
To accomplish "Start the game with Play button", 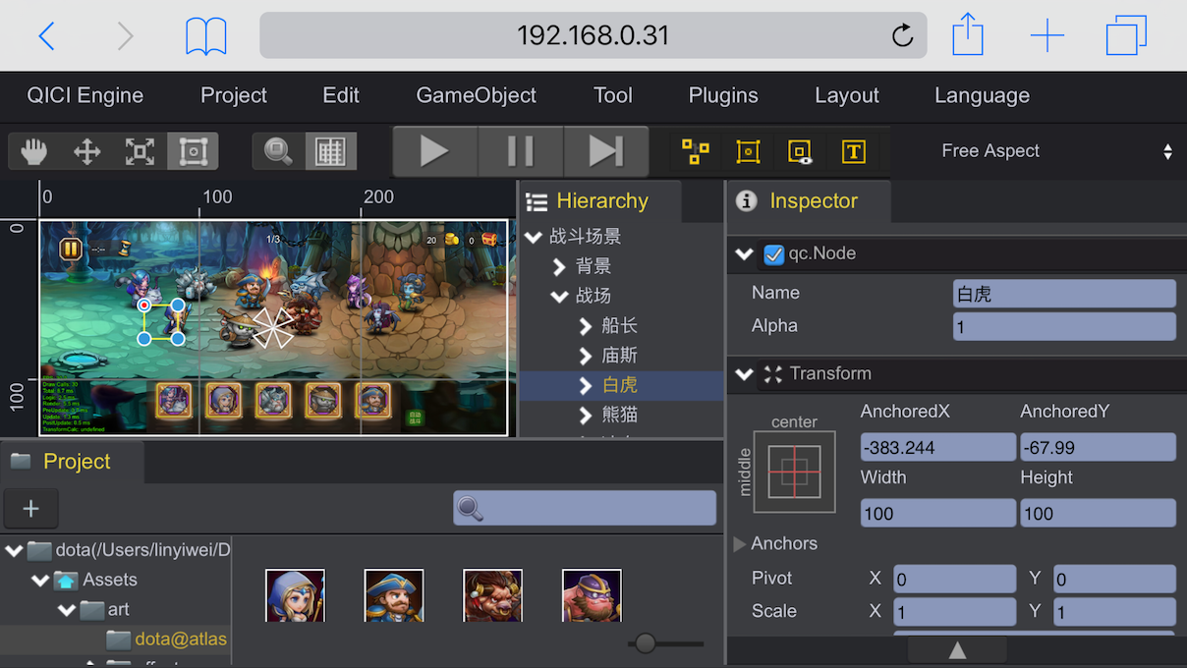I will pyautogui.click(x=435, y=151).
